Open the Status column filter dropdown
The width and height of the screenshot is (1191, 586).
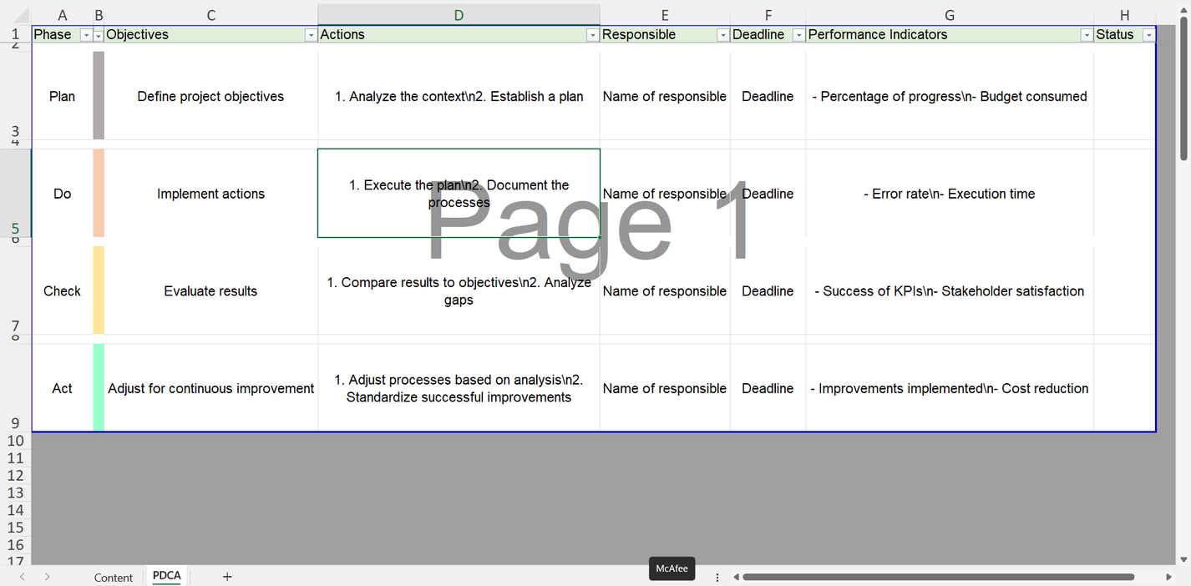click(x=1149, y=35)
